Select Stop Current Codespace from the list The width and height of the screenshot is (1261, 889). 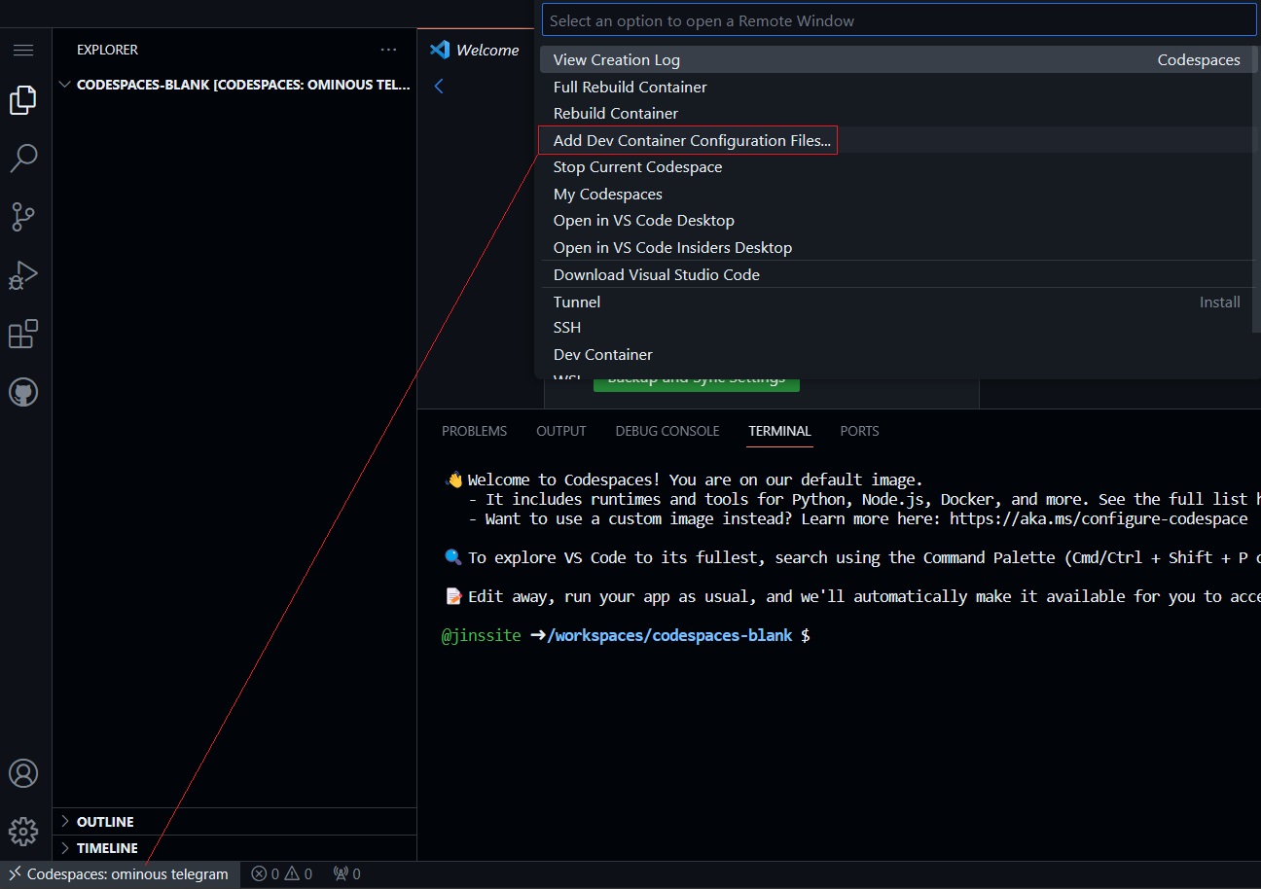(x=637, y=166)
